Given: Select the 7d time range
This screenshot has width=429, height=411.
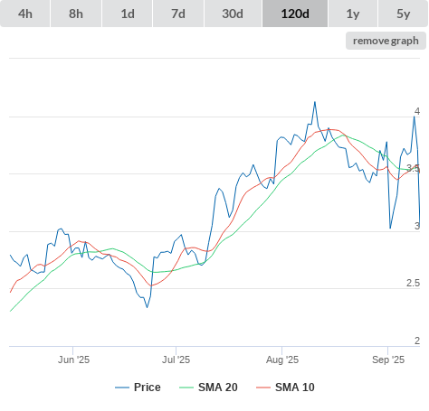Looking at the screenshot, I should click(x=178, y=14).
